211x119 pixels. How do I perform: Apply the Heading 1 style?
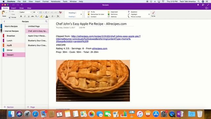72,13
